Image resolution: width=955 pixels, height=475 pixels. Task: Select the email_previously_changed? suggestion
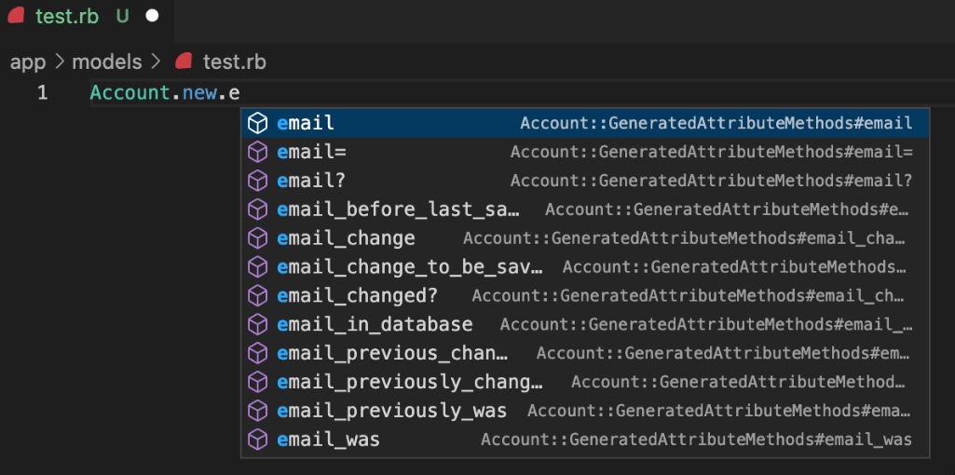(410, 383)
